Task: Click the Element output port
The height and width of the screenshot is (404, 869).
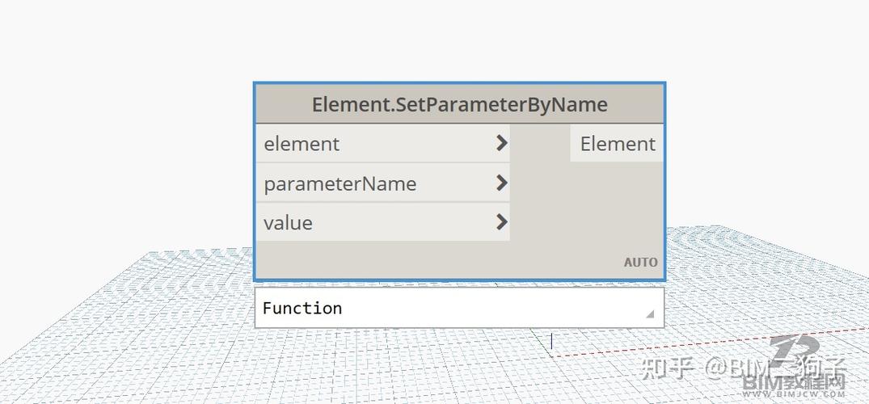Action: [617, 144]
